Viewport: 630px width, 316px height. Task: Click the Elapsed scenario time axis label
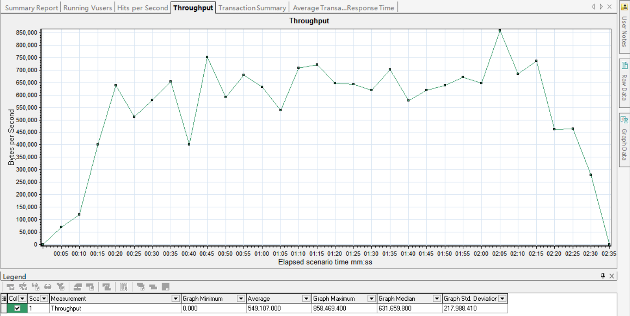tap(325, 262)
